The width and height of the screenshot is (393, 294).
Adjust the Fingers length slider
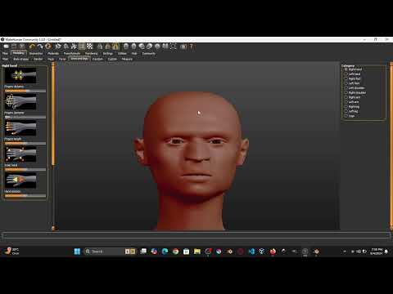[25, 143]
